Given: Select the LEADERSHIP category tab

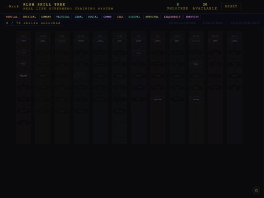Looking at the screenshot, I should [172, 17].
